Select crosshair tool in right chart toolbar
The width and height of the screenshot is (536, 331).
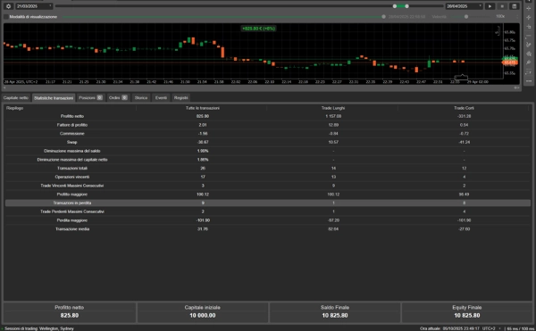point(529,9)
